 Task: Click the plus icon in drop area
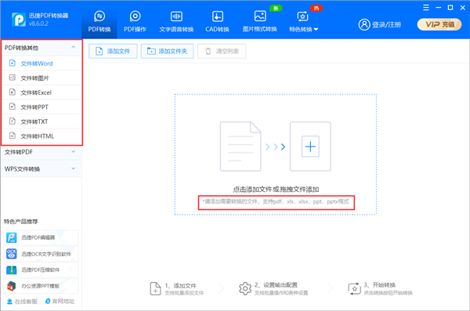(x=310, y=146)
